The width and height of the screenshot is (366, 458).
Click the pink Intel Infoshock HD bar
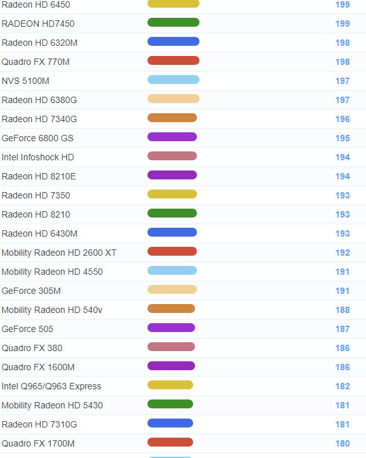pyautogui.click(x=172, y=156)
